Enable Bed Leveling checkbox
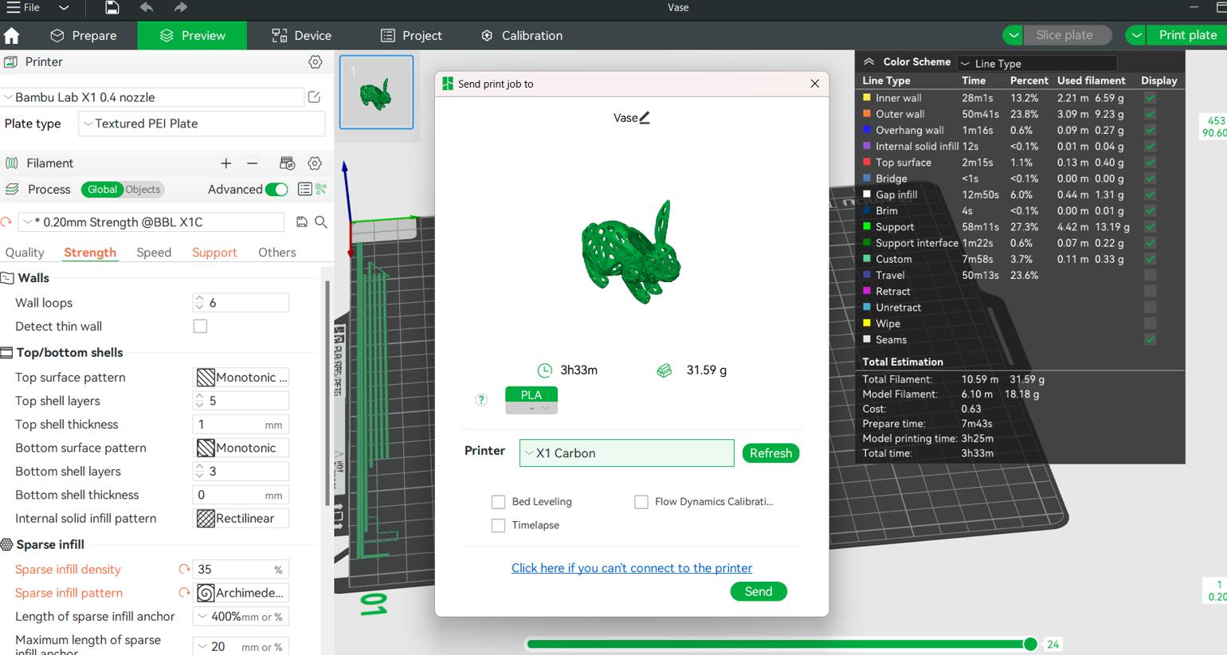Image resolution: width=1227 pixels, height=655 pixels. [498, 502]
